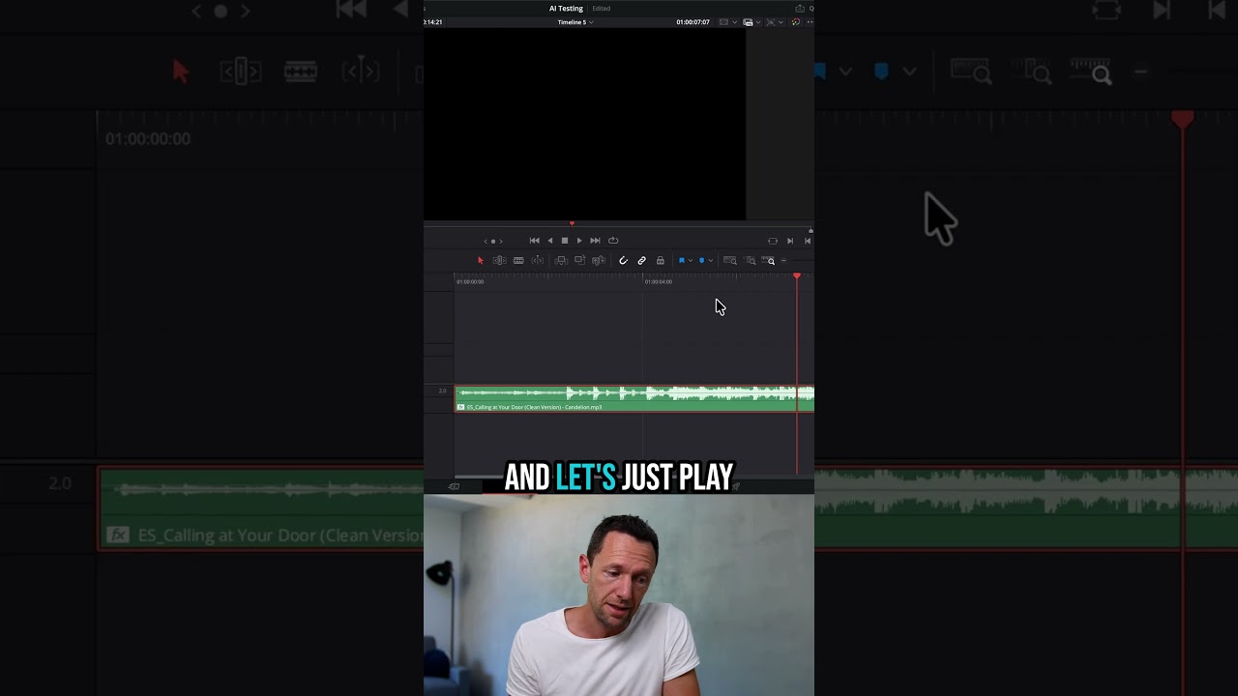Toggle the Linked Selection chain icon
1238x696 pixels.
[641, 261]
